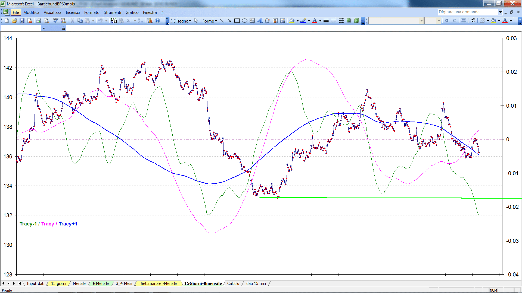
Task: Open the Formato menu
Action: (x=92, y=12)
